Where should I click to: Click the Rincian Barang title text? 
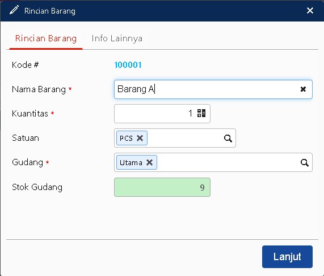50,11
